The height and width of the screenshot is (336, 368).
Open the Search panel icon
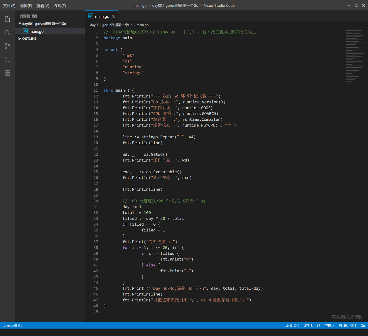tap(7, 33)
